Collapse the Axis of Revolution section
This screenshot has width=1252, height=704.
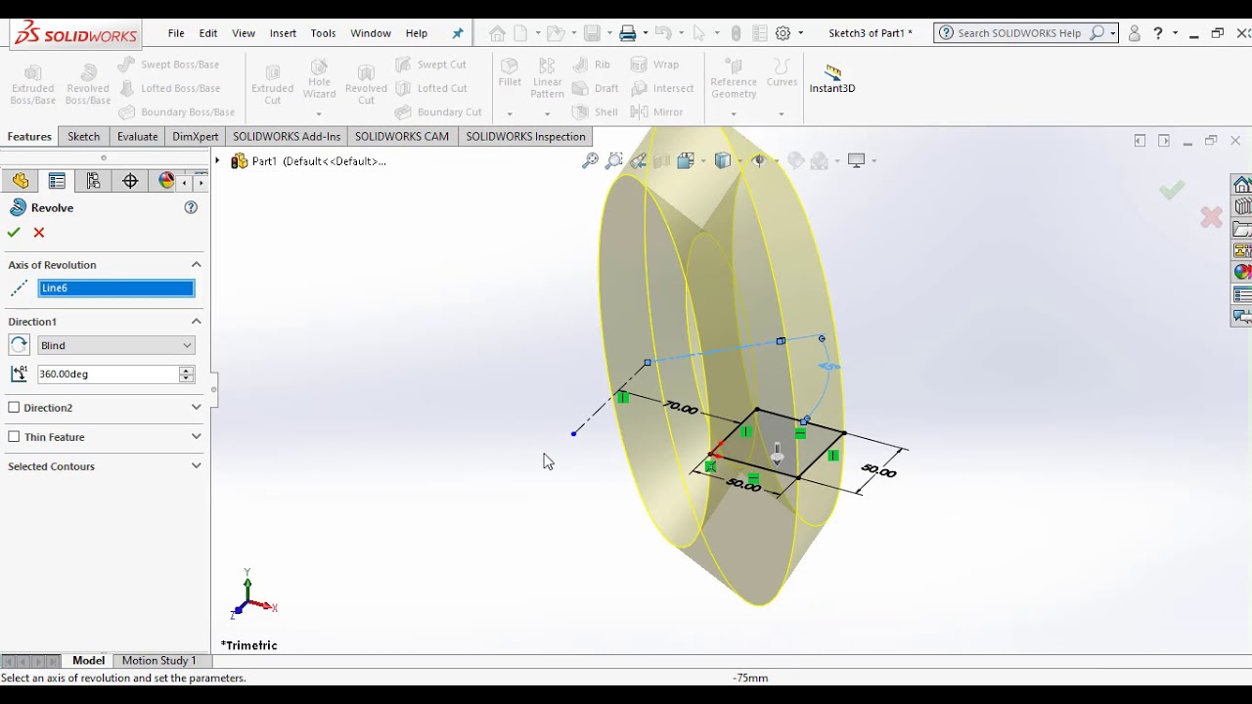tap(196, 265)
